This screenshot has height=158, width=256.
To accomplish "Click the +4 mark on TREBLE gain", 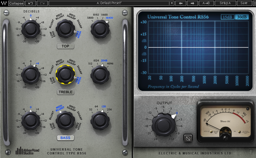I will pyautogui.click(x=37, y=64).
